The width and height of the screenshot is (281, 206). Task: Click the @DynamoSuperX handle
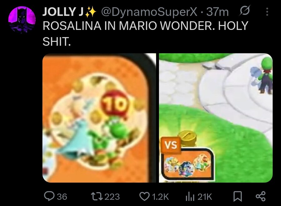pyautogui.click(x=149, y=12)
